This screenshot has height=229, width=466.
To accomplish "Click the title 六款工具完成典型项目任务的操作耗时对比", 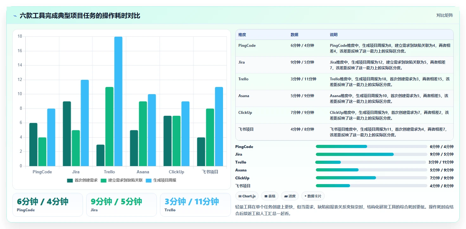I will pyautogui.click(x=80, y=16).
